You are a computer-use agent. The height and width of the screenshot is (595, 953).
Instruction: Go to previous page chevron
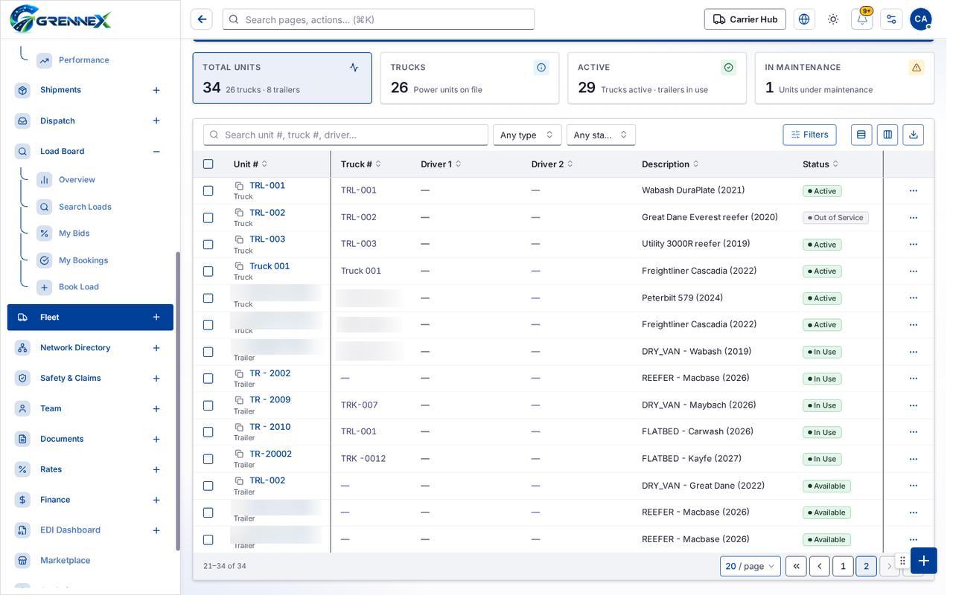point(820,567)
